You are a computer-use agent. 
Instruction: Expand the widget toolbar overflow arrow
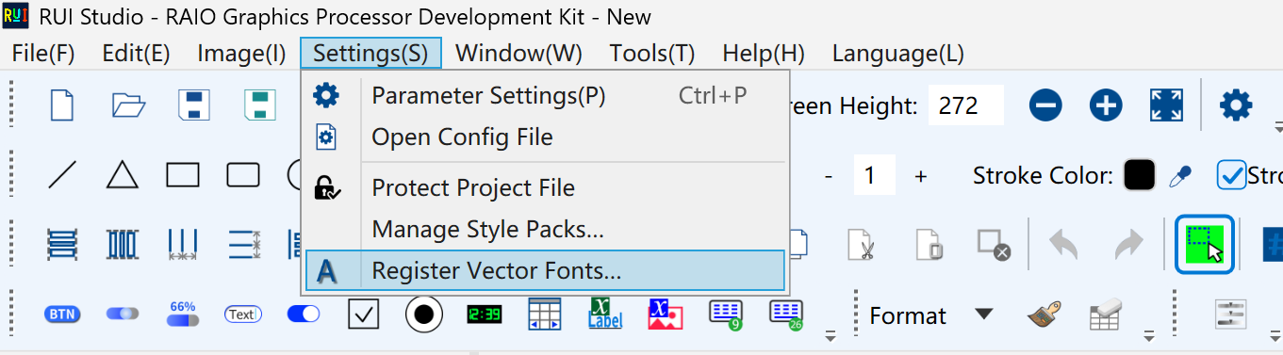tap(831, 334)
